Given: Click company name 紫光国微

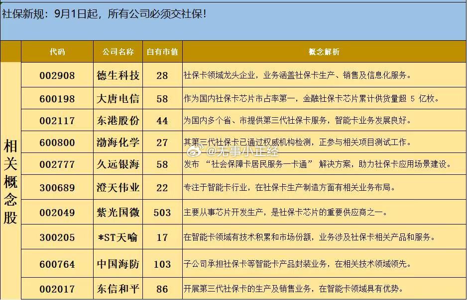Looking at the screenshot, I should tap(118, 213).
